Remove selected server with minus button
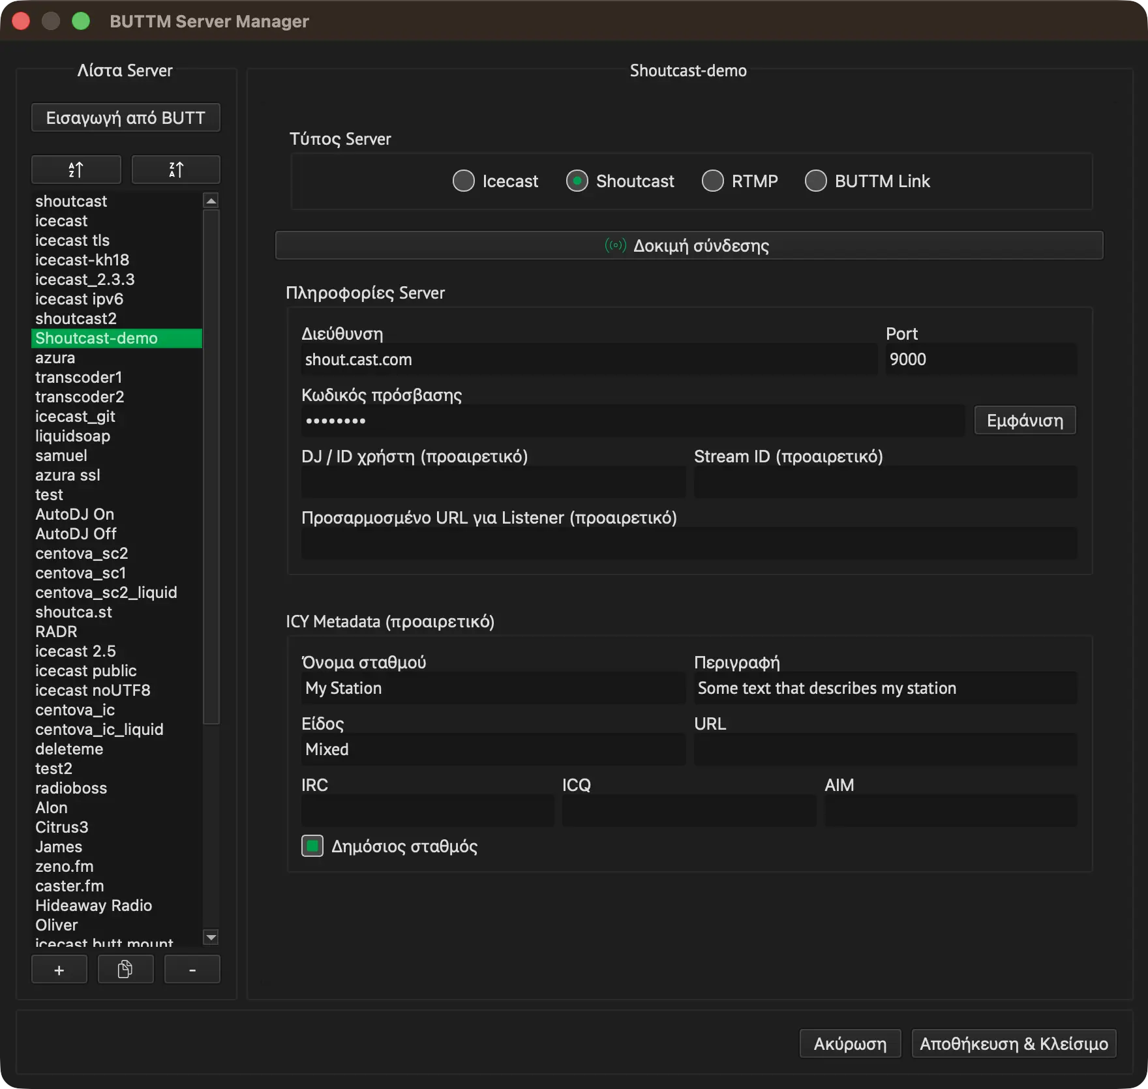This screenshot has height=1089, width=1148. click(x=192, y=970)
